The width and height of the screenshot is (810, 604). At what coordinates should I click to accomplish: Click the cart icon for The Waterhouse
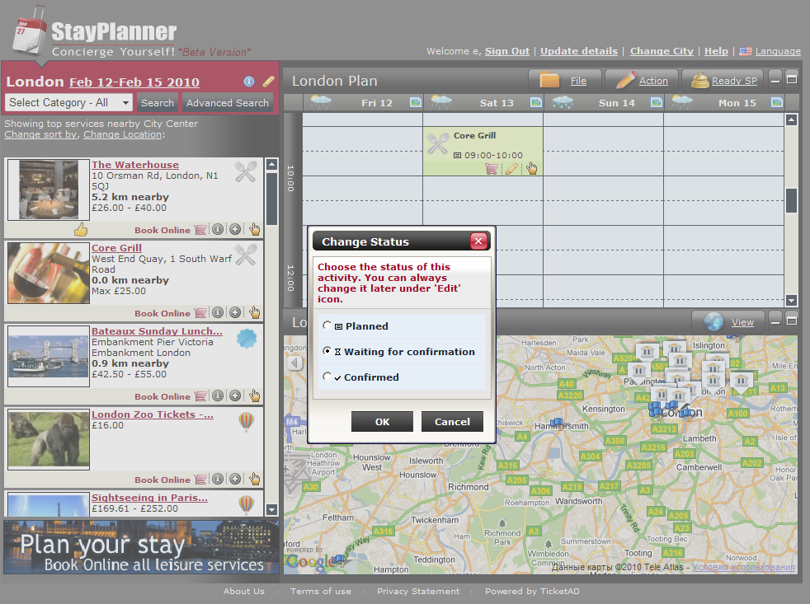[x=200, y=230]
